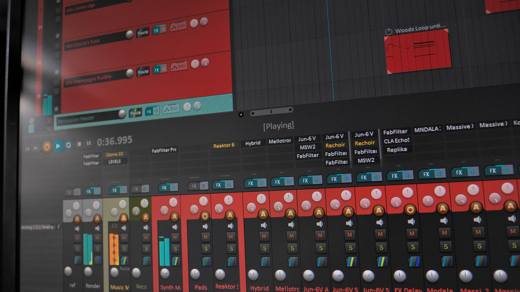Open FX button on Reaktor mixer strip
The width and height of the screenshot is (520, 292).
pos(218,185)
